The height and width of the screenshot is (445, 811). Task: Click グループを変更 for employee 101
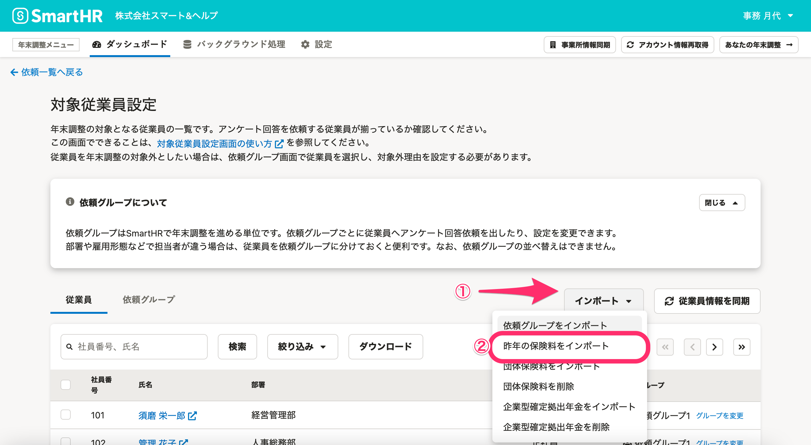coord(720,416)
